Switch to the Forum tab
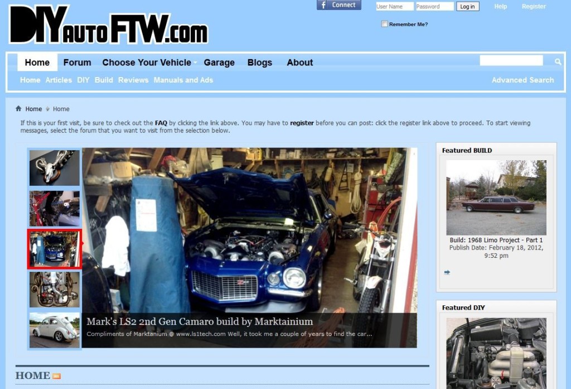This screenshot has height=389, width=571. [x=77, y=63]
